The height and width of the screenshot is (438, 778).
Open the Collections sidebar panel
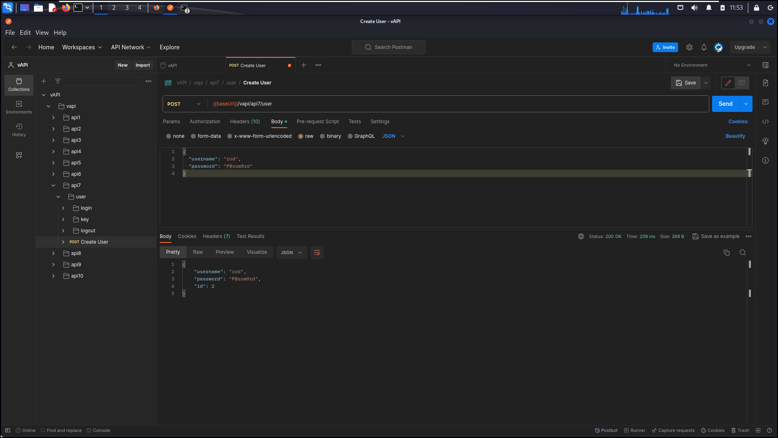point(19,85)
